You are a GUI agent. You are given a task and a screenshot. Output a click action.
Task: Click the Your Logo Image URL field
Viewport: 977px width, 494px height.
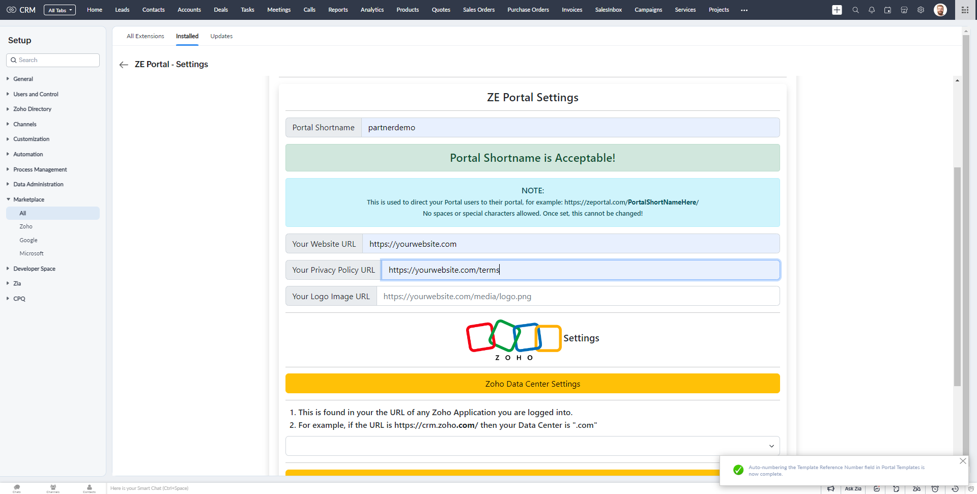point(578,296)
